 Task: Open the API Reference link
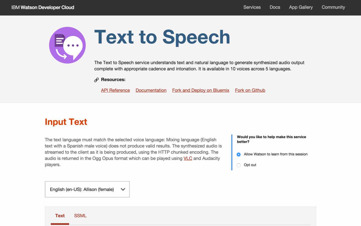point(115,90)
